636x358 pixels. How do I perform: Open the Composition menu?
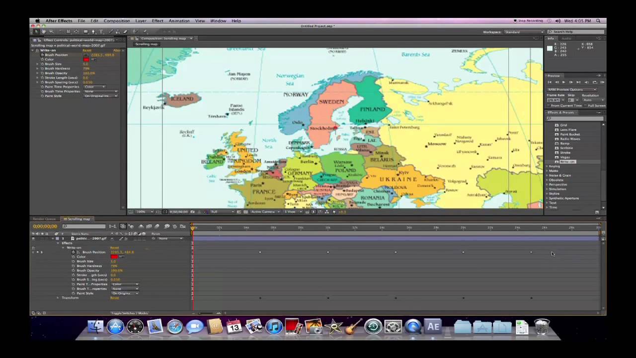[117, 21]
